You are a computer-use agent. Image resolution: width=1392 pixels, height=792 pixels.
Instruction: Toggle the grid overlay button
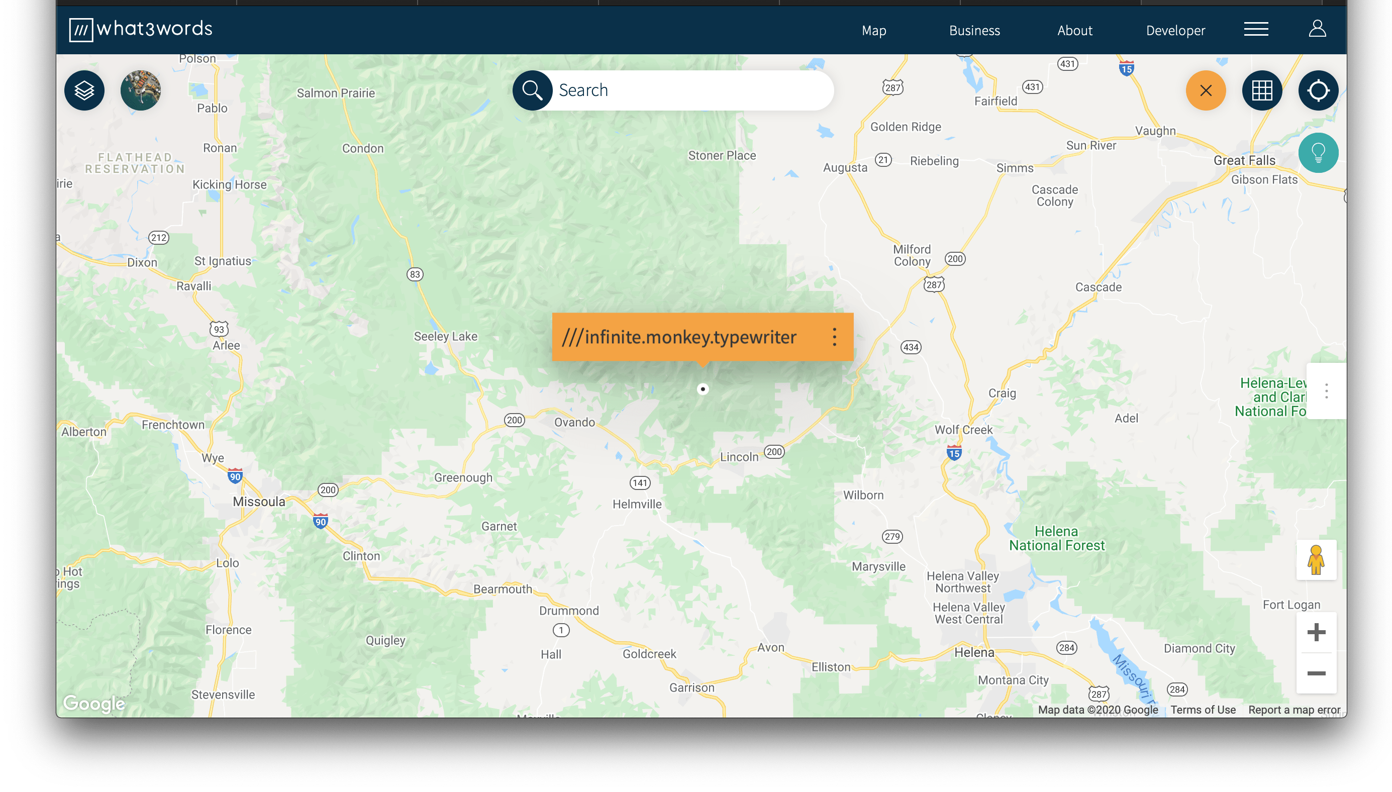[1262, 90]
